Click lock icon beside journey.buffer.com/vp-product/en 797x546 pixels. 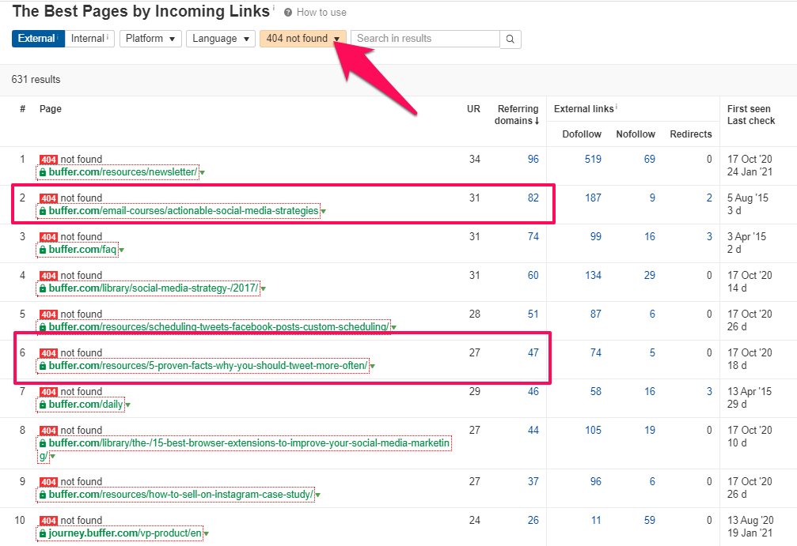43,534
